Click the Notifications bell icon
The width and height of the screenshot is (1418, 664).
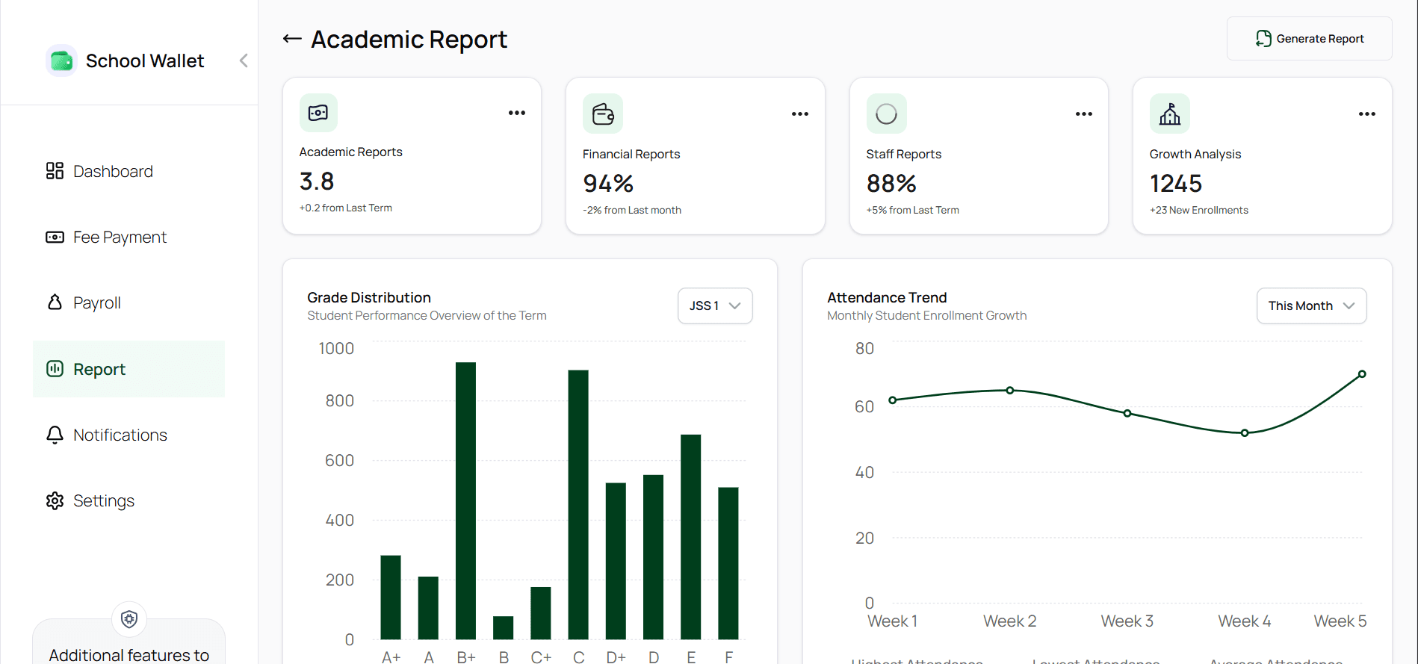pyautogui.click(x=55, y=435)
